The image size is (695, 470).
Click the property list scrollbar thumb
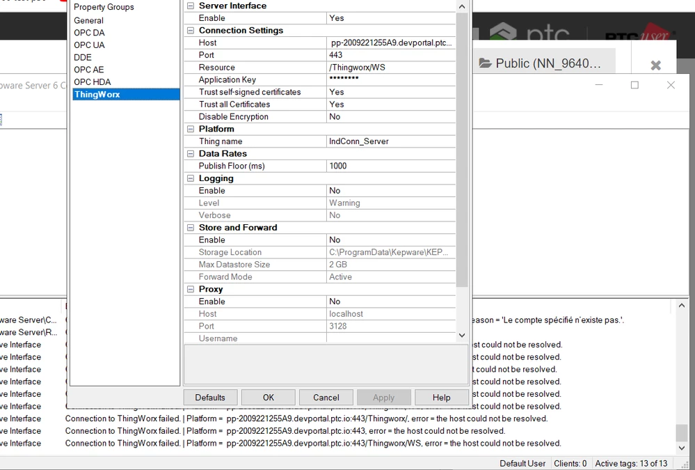pos(462,150)
